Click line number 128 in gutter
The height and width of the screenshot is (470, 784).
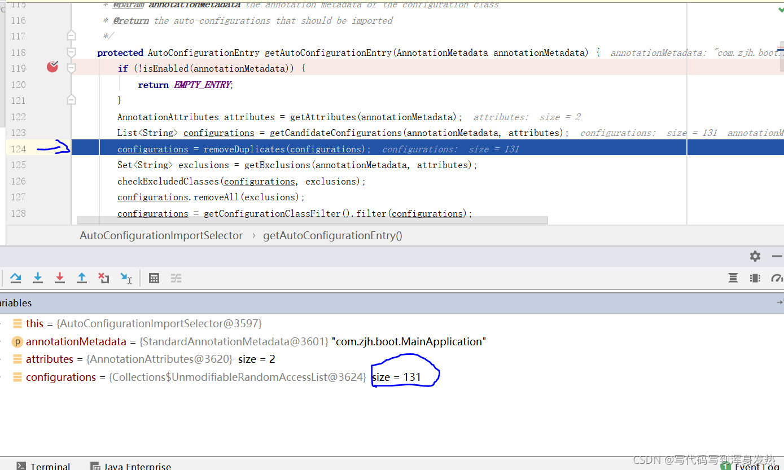click(x=19, y=213)
